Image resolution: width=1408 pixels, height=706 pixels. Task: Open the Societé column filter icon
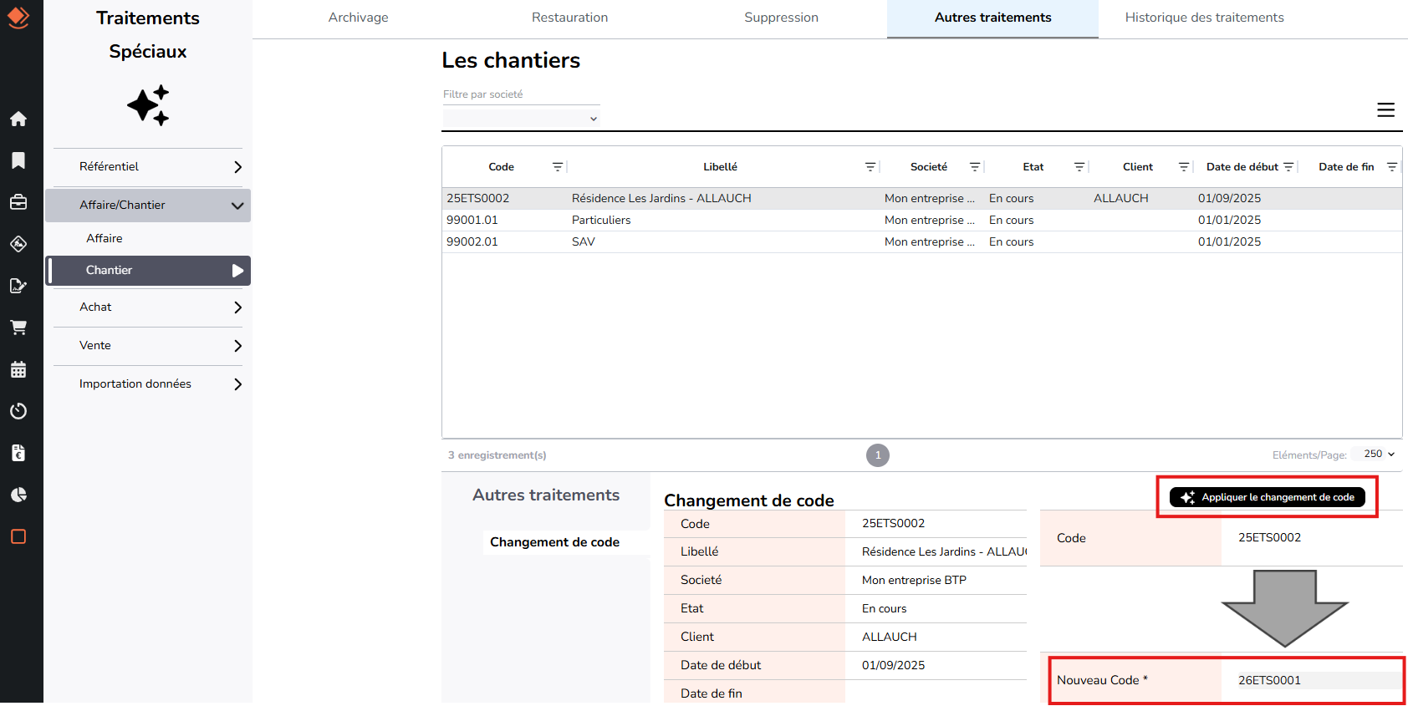coord(975,167)
